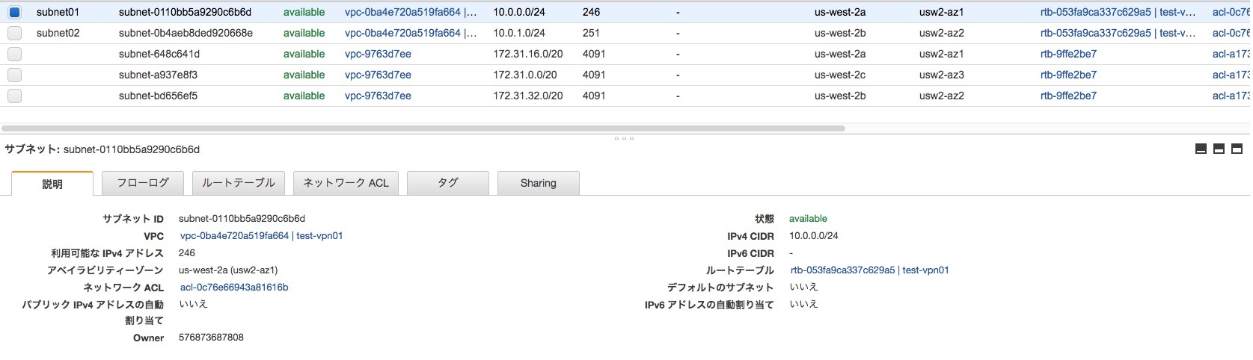Maximize details pane using the full-panel layout icon
The height and width of the screenshot is (360, 1253).
(x=1237, y=149)
